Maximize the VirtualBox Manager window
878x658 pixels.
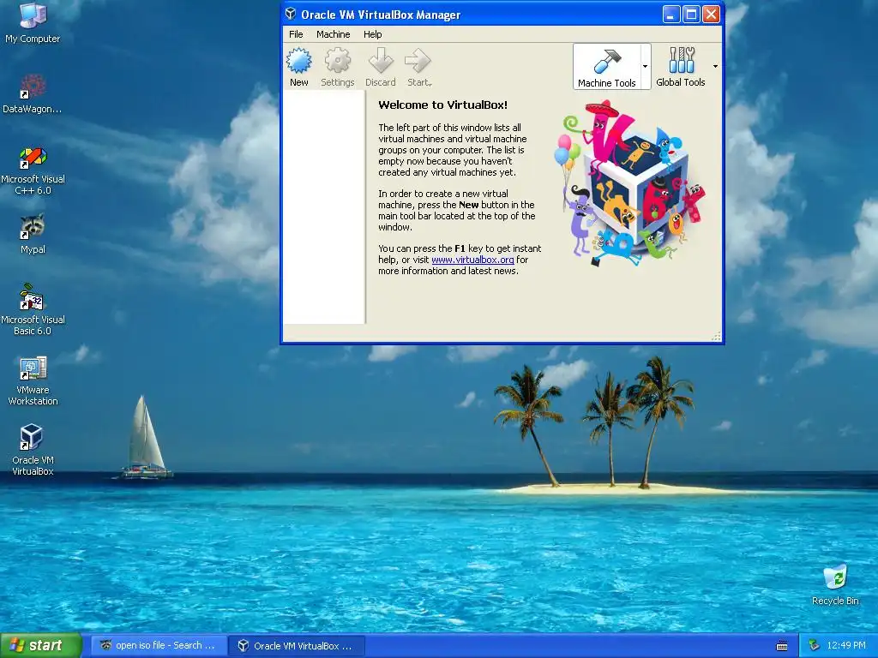[691, 14]
